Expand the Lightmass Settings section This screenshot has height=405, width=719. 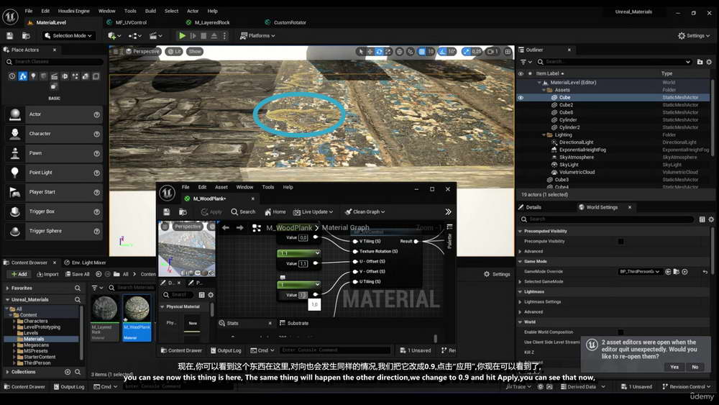pyautogui.click(x=520, y=302)
